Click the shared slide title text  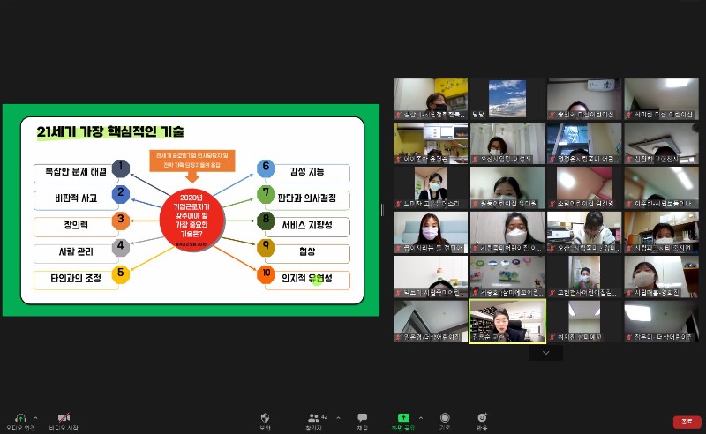click(x=110, y=132)
